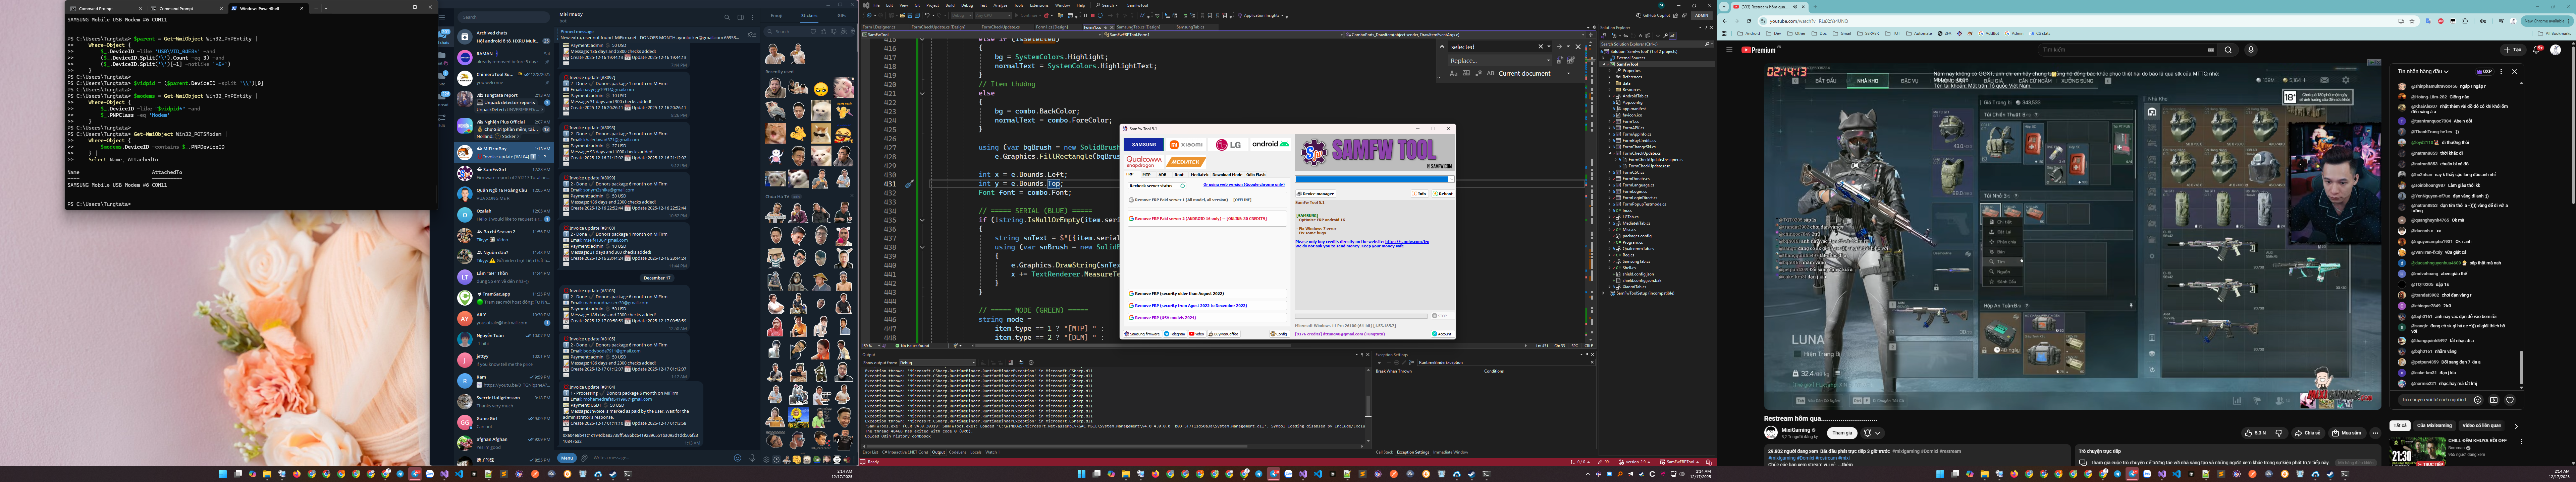The width and height of the screenshot is (2576, 482).
Task: Select LG brand in SamFw Tool
Action: click(x=1228, y=145)
